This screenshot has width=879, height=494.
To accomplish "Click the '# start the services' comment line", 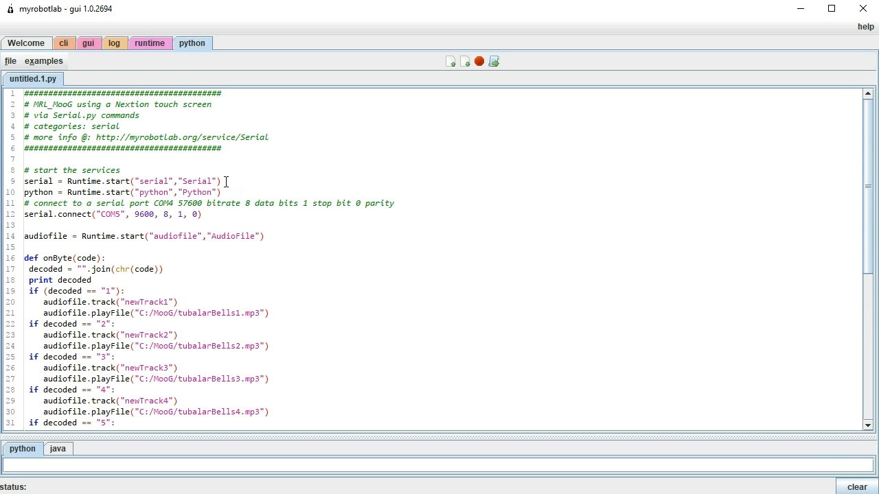I will tap(72, 170).
